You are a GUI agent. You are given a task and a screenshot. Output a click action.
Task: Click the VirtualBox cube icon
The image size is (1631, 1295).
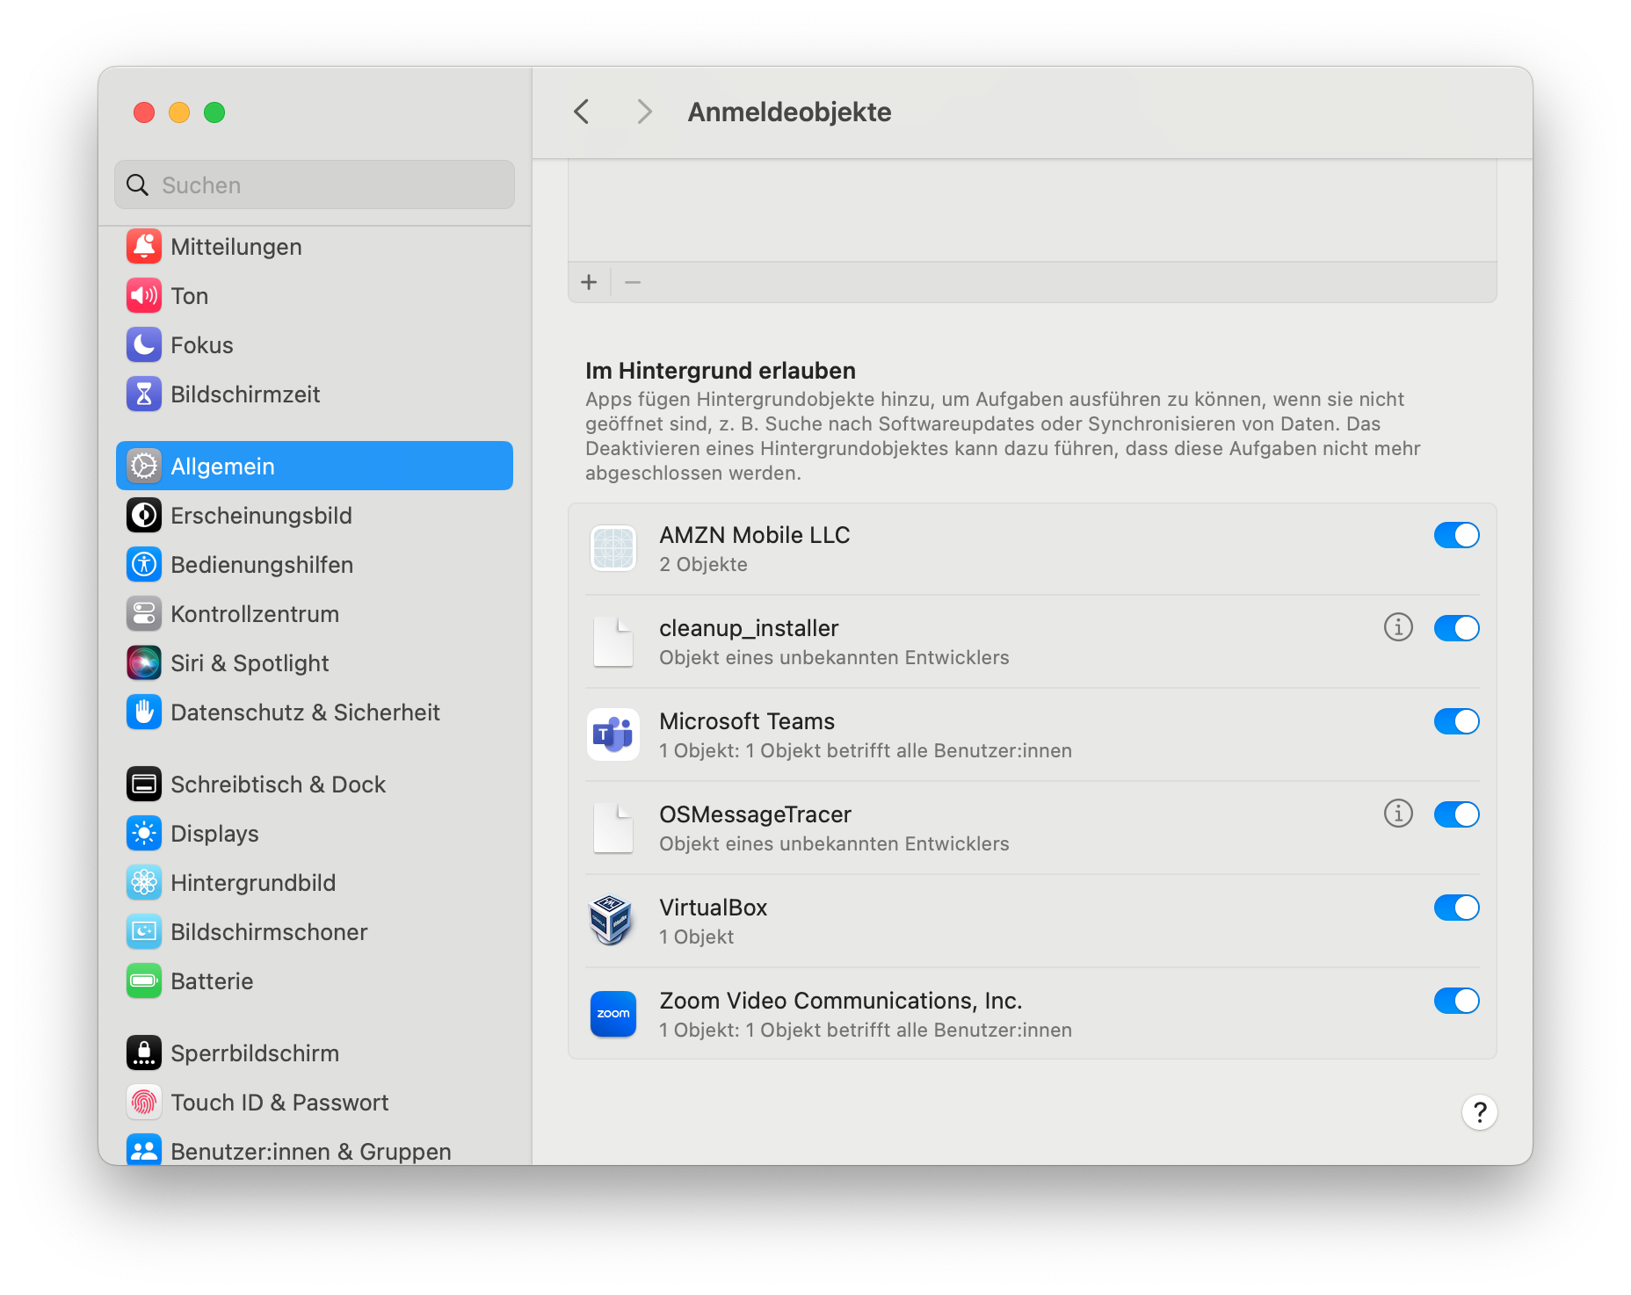(613, 921)
